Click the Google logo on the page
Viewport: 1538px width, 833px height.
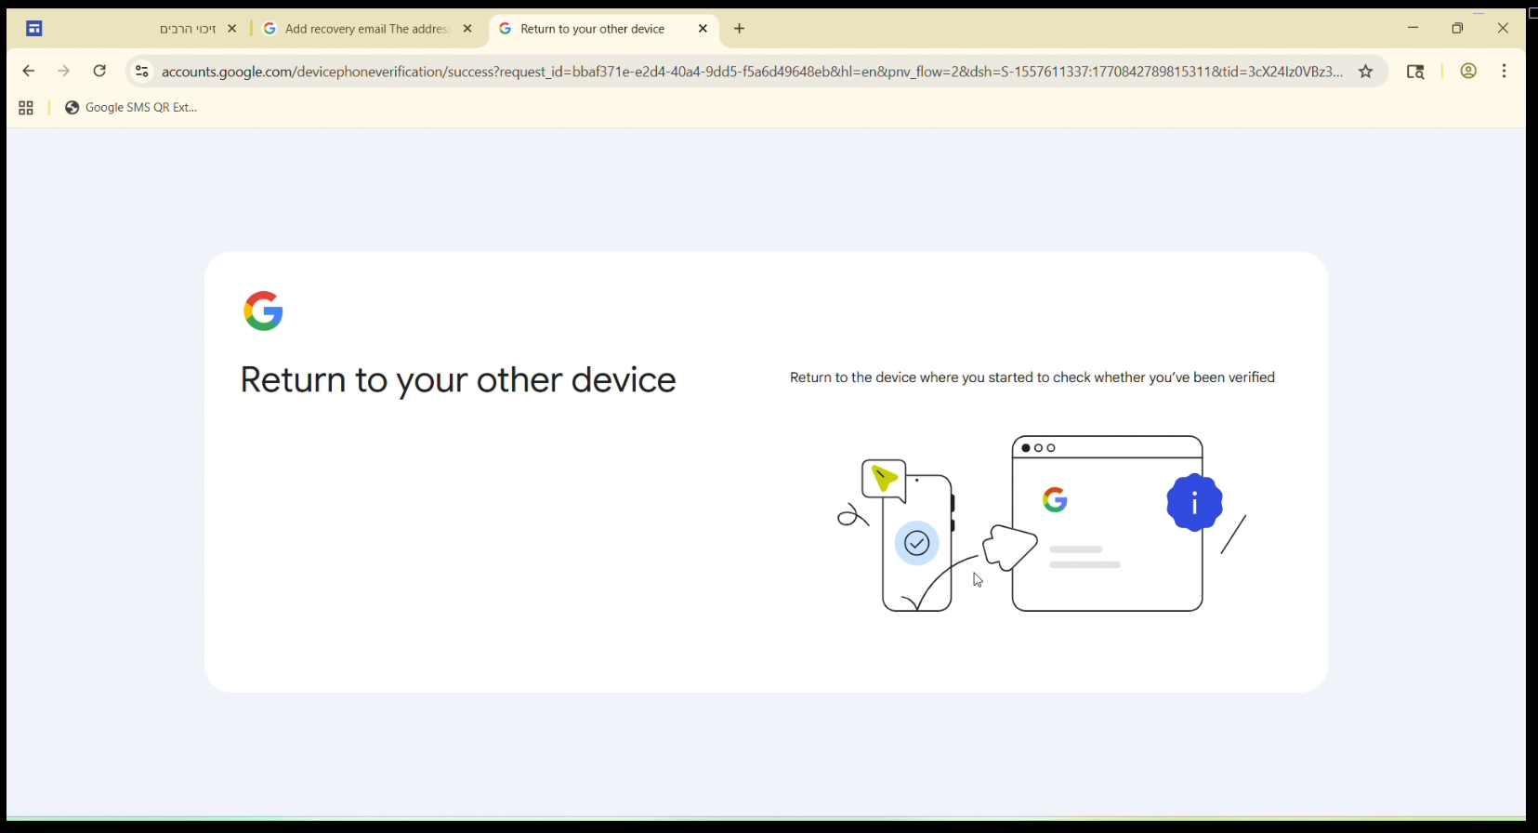(264, 311)
